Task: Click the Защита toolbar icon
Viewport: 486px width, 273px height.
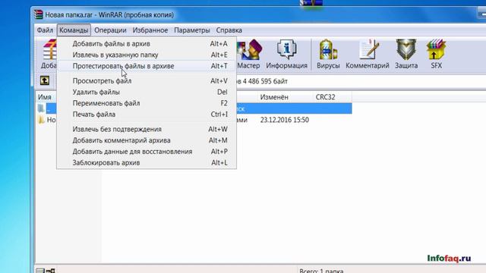Action: [406, 54]
